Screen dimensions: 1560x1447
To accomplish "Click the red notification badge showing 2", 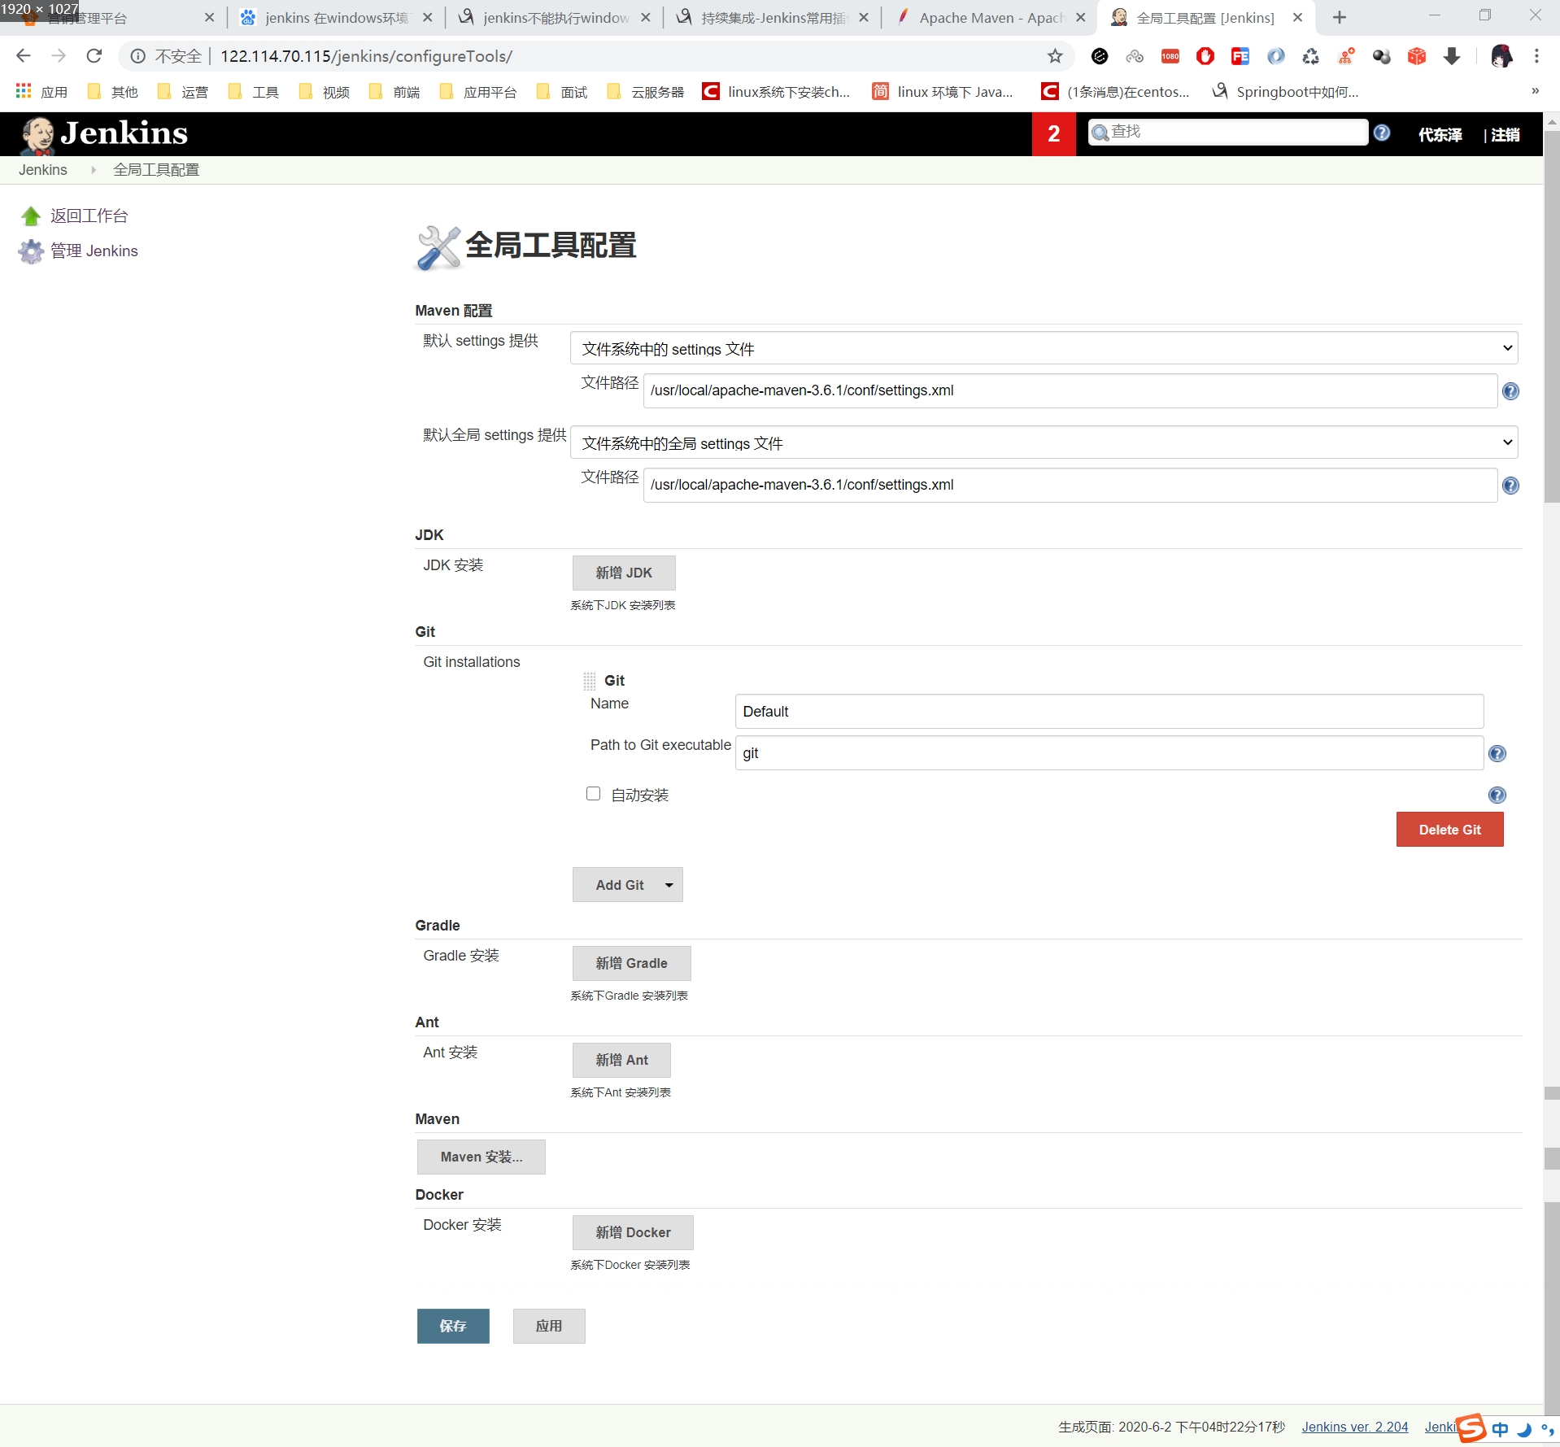I will (1053, 134).
